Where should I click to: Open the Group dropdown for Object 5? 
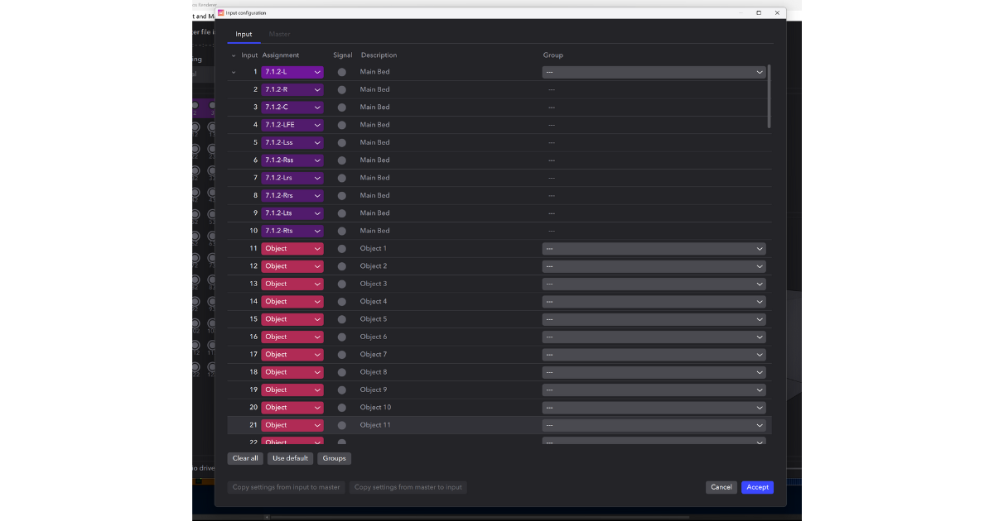click(x=654, y=318)
